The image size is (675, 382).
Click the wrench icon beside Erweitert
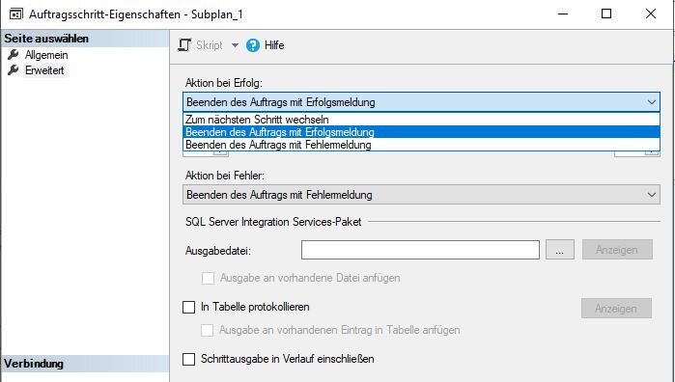pyautogui.click(x=14, y=69)
